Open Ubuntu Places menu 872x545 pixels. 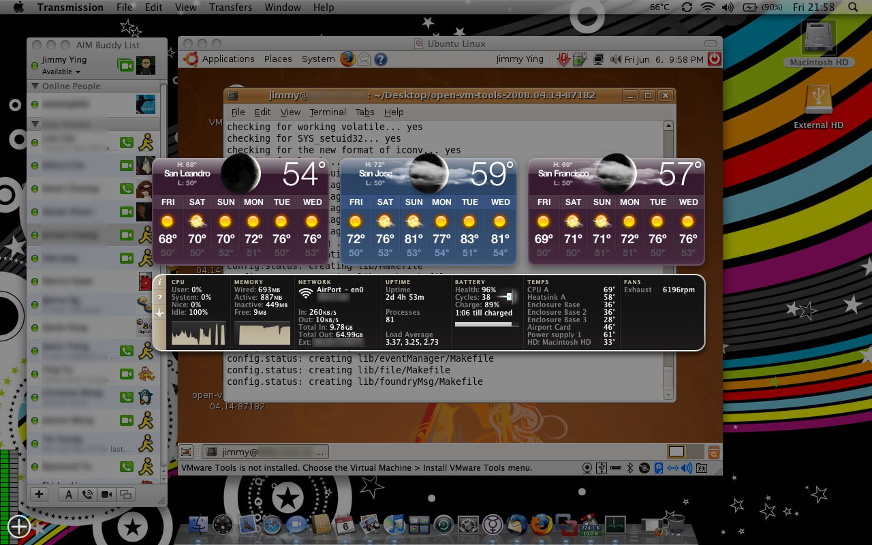click(278, 59)
